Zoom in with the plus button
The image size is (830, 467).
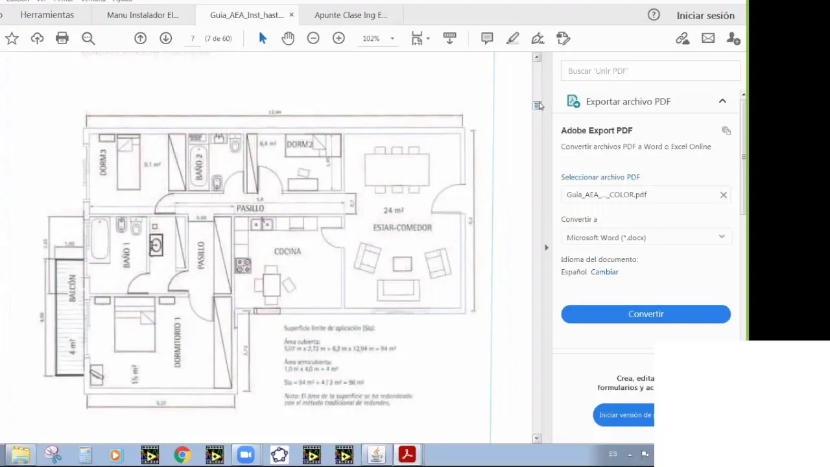click(338, 39)
